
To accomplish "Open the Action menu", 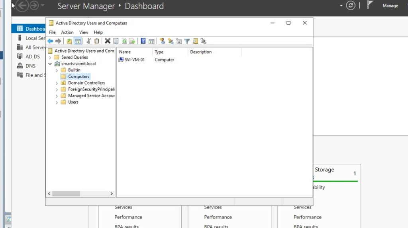I will pos(67,32).
